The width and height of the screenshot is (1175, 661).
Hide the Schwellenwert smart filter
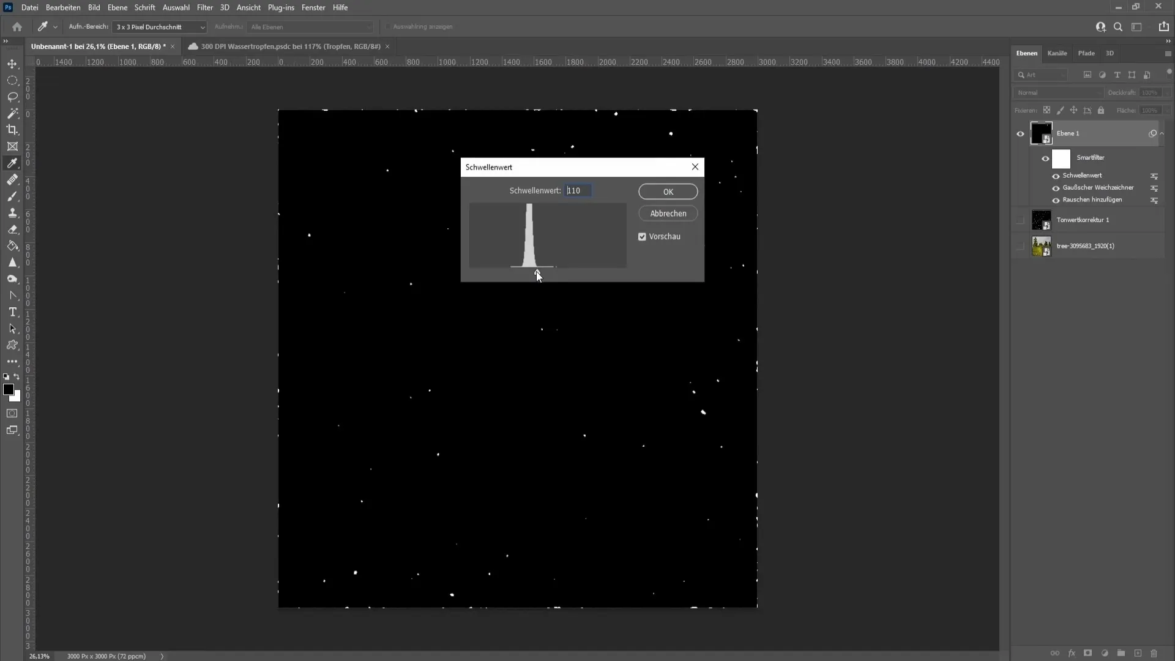coord(1056,176)
